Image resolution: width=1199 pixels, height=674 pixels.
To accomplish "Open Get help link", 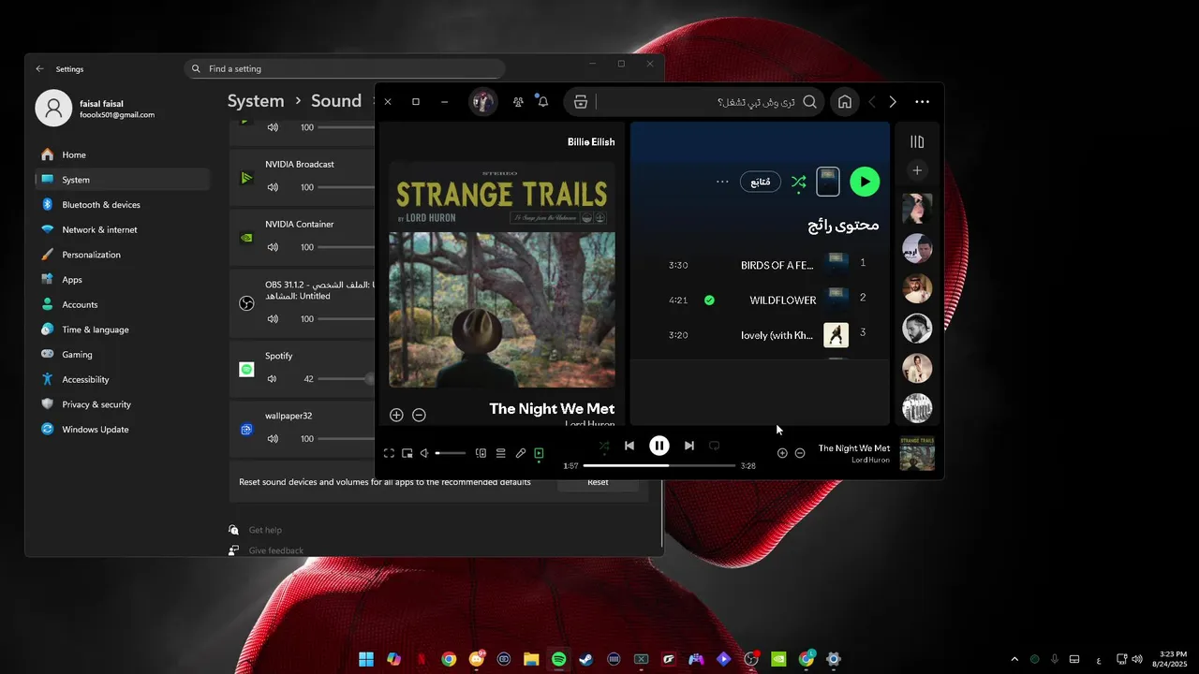I will pos(265,530).
